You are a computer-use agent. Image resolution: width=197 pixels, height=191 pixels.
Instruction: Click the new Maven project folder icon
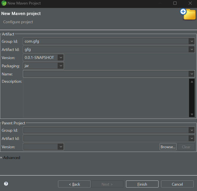tap(188, 14)
